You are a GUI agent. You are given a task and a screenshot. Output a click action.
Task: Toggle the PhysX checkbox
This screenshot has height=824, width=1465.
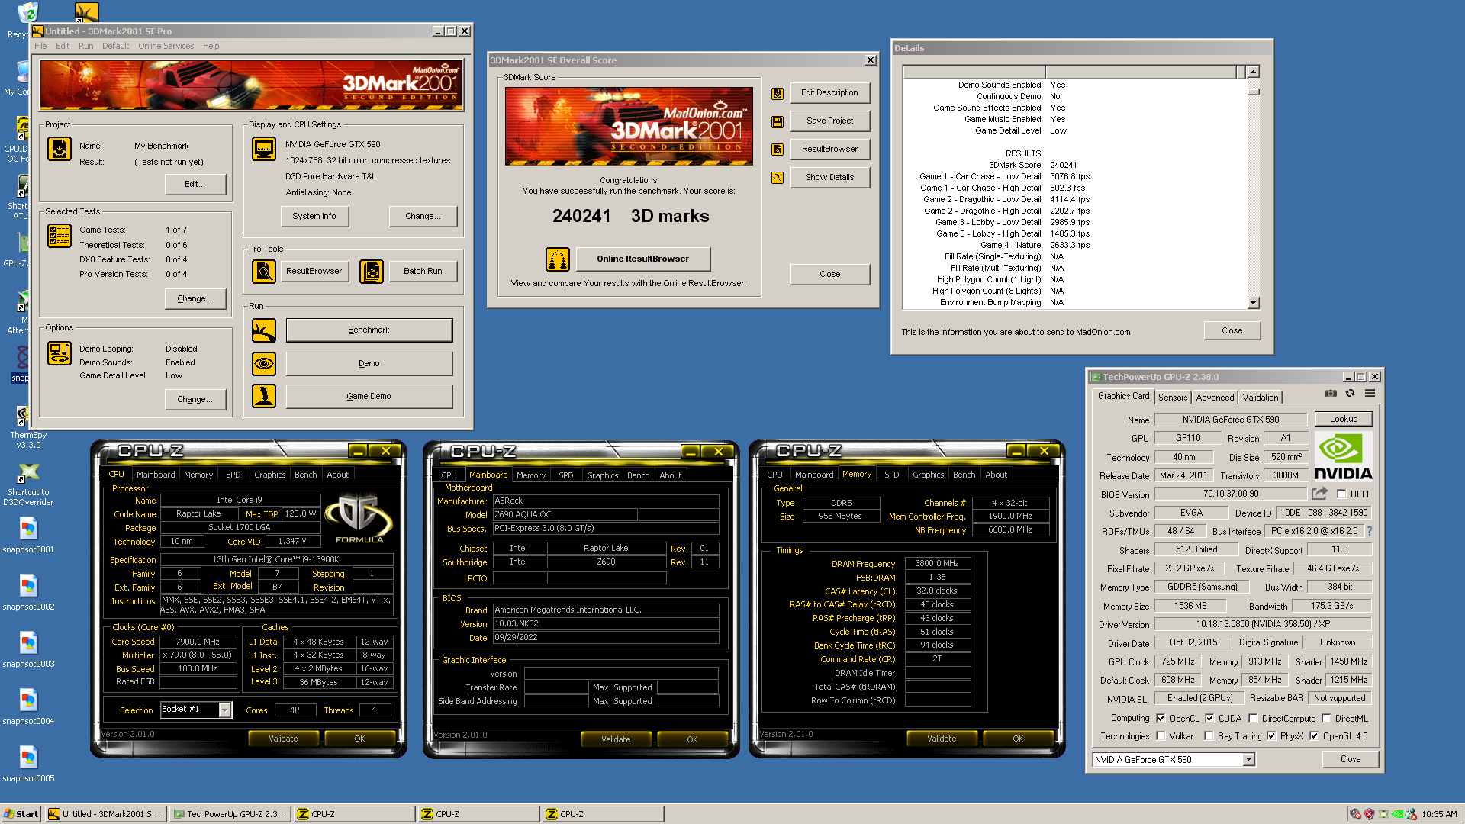(x=1271, y=736)
